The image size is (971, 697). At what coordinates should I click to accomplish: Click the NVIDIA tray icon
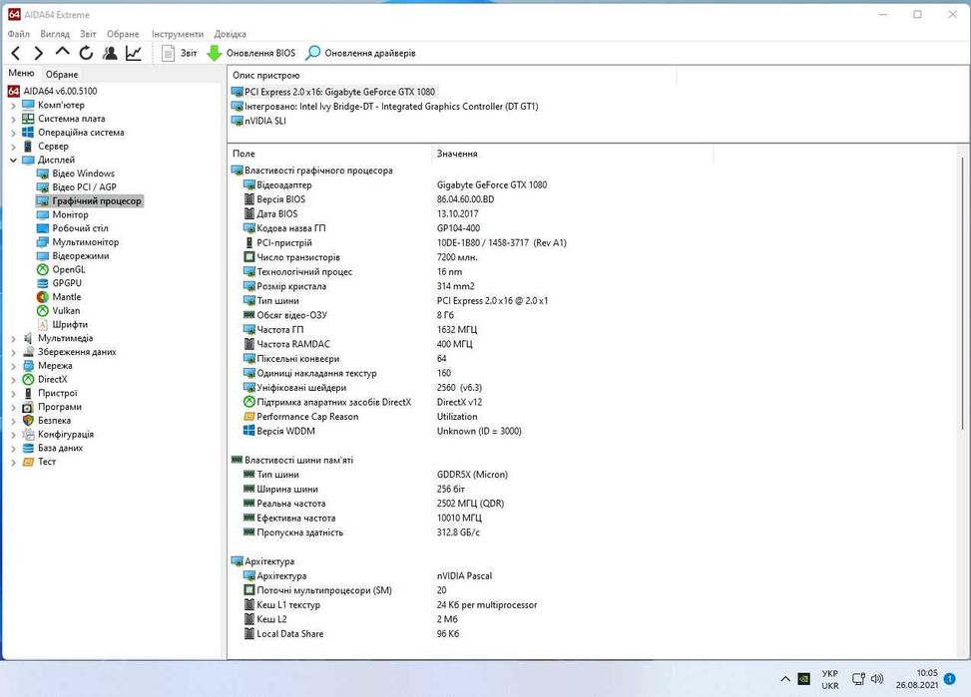tap(803, 679)
